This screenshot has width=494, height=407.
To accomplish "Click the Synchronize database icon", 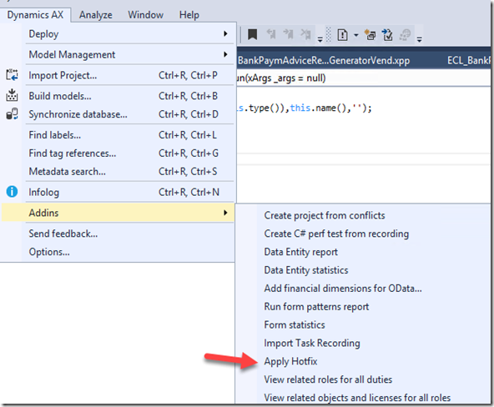I will click(12, 113).
